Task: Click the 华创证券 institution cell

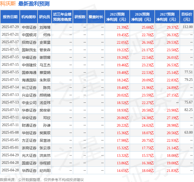Action: point(29,133)
